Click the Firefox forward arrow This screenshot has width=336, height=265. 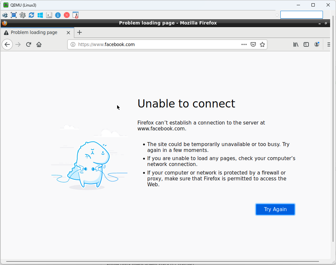pos(18,44)
